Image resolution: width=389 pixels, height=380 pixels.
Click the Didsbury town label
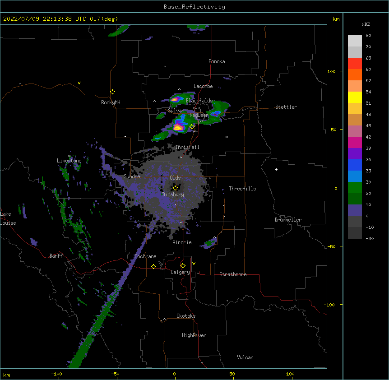pos(173,195)
